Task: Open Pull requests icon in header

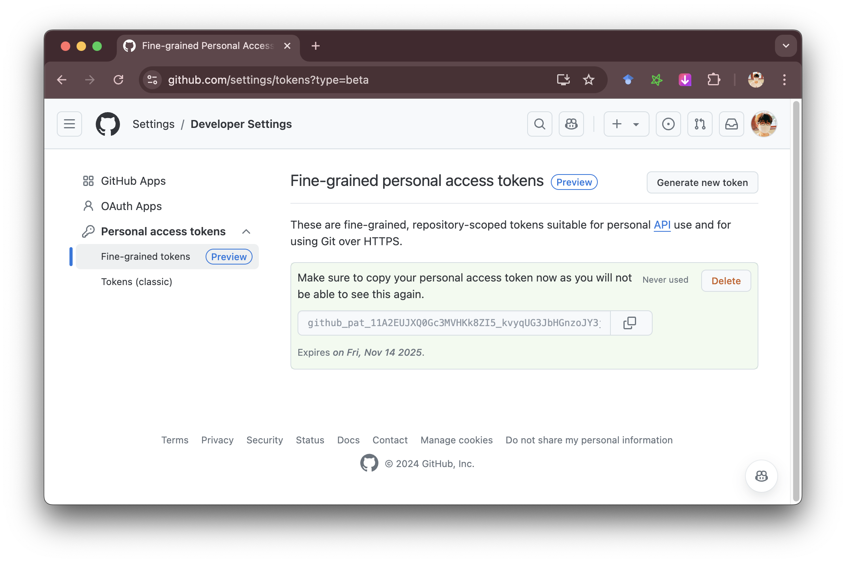Action: 700,124
